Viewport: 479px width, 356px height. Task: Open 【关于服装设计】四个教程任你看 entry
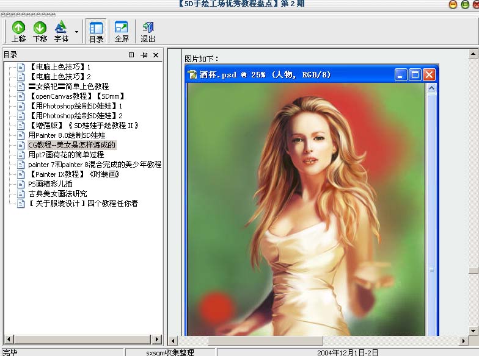(83, 204)
